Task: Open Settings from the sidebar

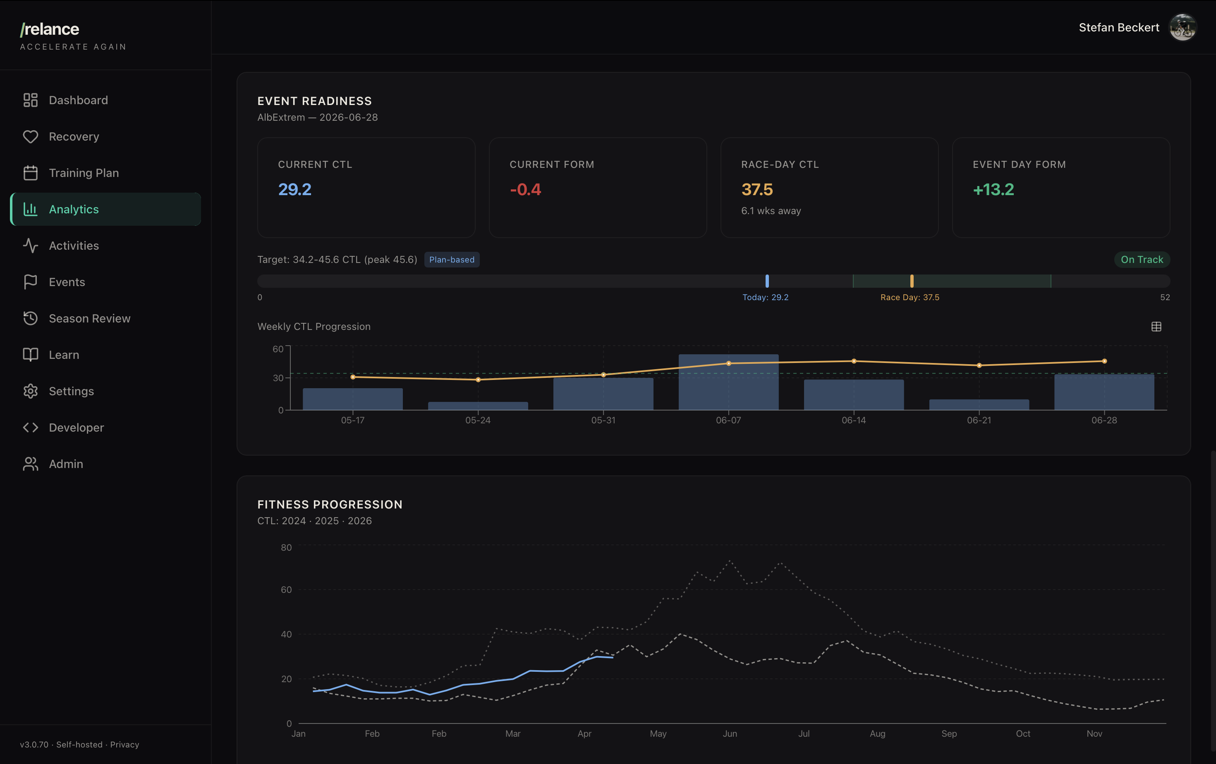Action: (x=105, y=391)
